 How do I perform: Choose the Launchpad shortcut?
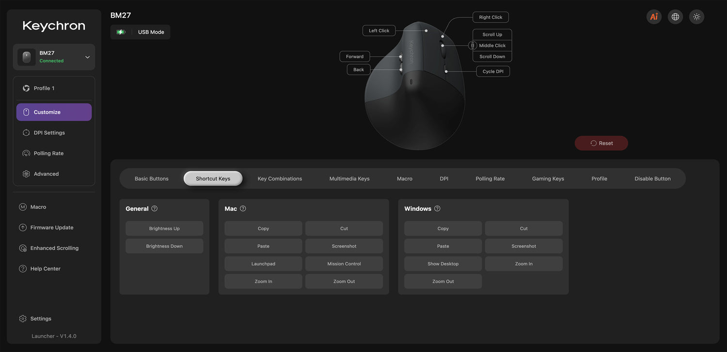click(x=263, y=264)
